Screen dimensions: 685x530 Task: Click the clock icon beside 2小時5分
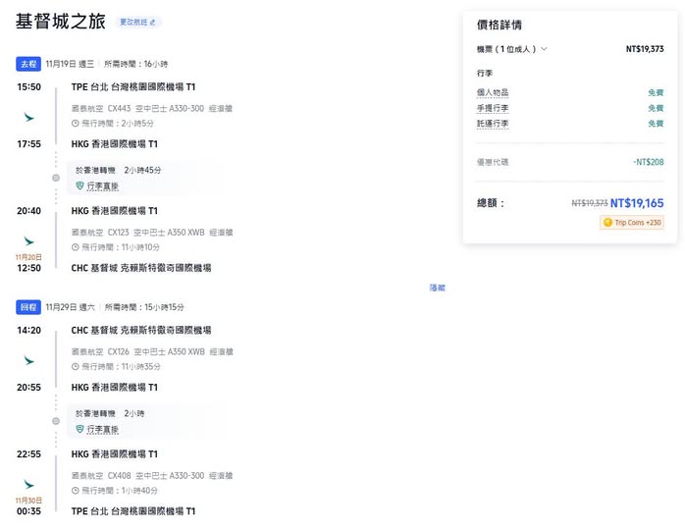click(x=76, y=124)
